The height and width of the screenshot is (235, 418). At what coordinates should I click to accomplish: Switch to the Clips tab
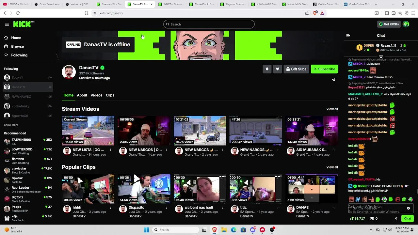[x=110, y=95]
